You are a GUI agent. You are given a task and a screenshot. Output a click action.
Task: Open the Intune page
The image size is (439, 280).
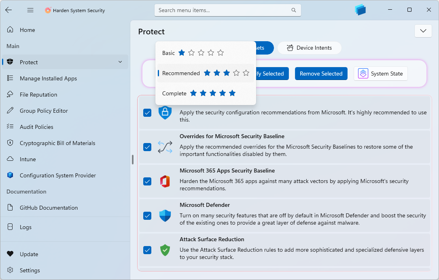[65, 159]
